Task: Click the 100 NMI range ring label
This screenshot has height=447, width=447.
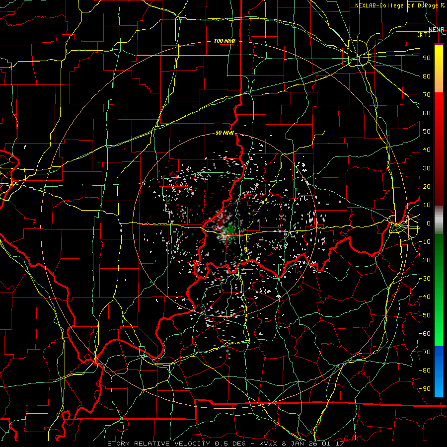Action: [x=224, y=41]
